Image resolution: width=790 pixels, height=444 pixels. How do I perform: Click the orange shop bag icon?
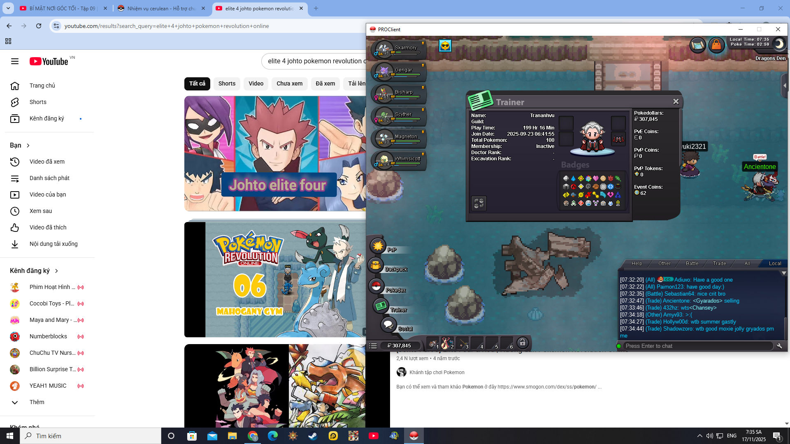coord(716,45)
